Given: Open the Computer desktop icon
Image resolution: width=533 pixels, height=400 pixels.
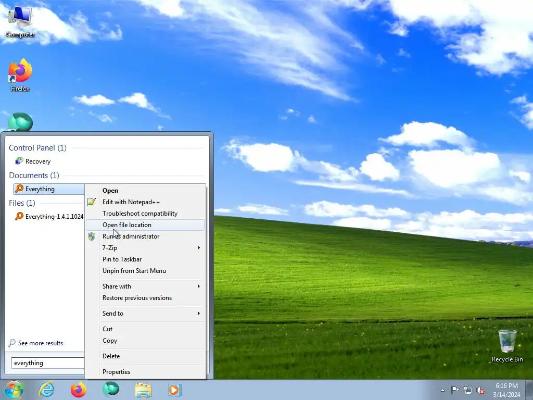Looking at the screenshot, I should pyautogui.click(x=20, y=22).
